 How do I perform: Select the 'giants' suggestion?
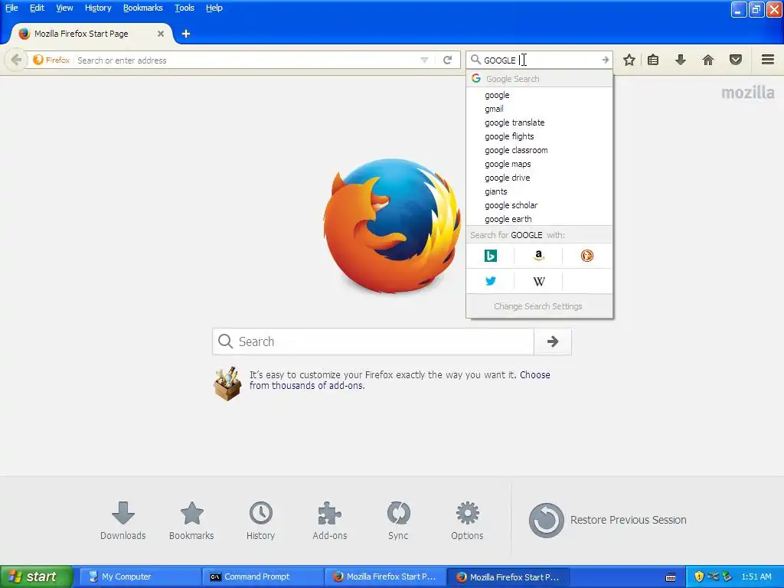click(539, 191)
